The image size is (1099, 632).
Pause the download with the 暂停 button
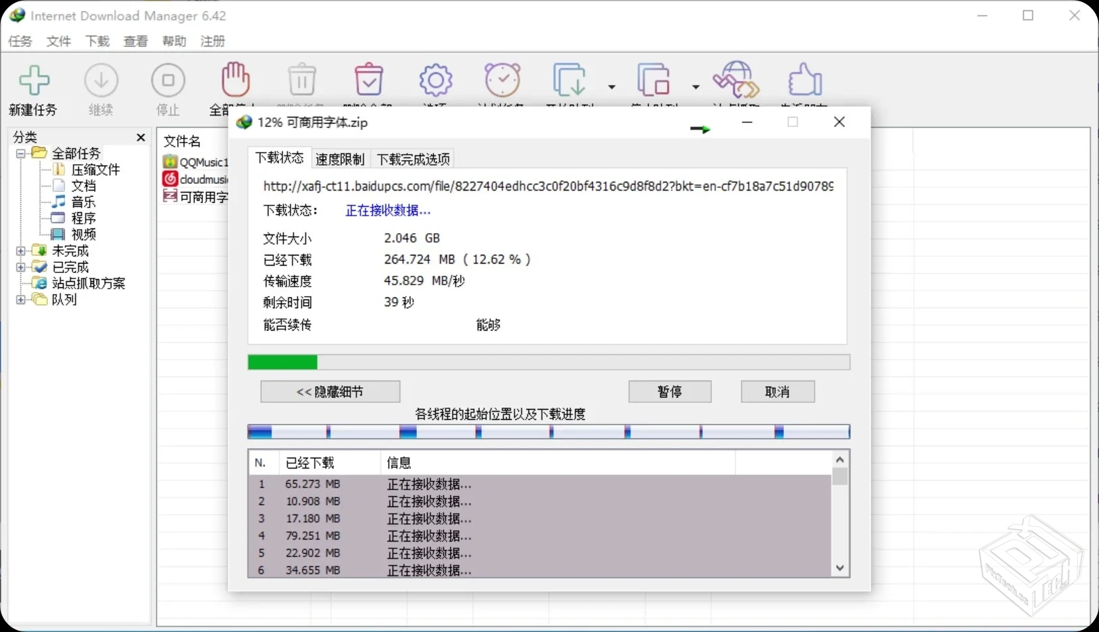(x=670, y=391)
